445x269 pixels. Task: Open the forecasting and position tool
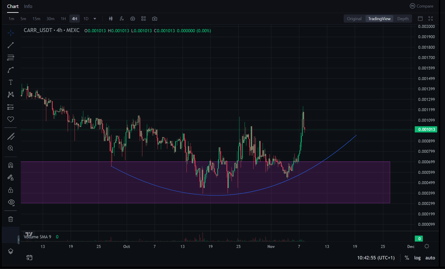pyautogui.click(x=10, y=107)
